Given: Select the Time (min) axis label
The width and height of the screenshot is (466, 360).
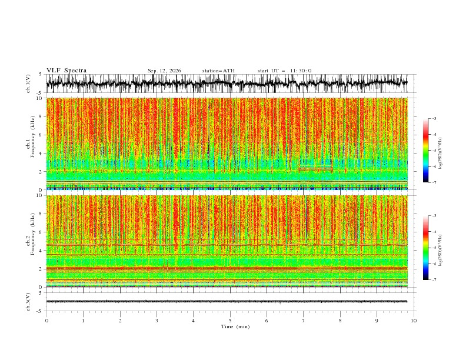Looking at the screenshot, I should click(235, 326).
